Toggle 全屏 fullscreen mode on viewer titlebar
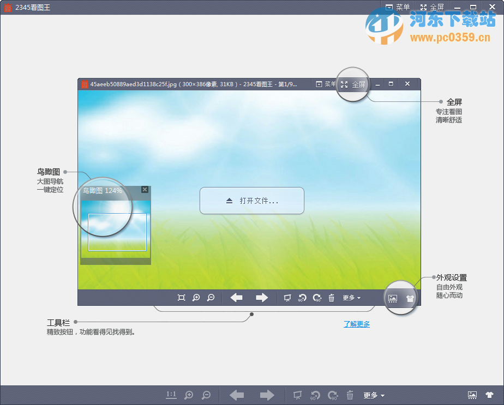Image resolution: width=504 pixels, height=405 pixels. coord(353,84)
